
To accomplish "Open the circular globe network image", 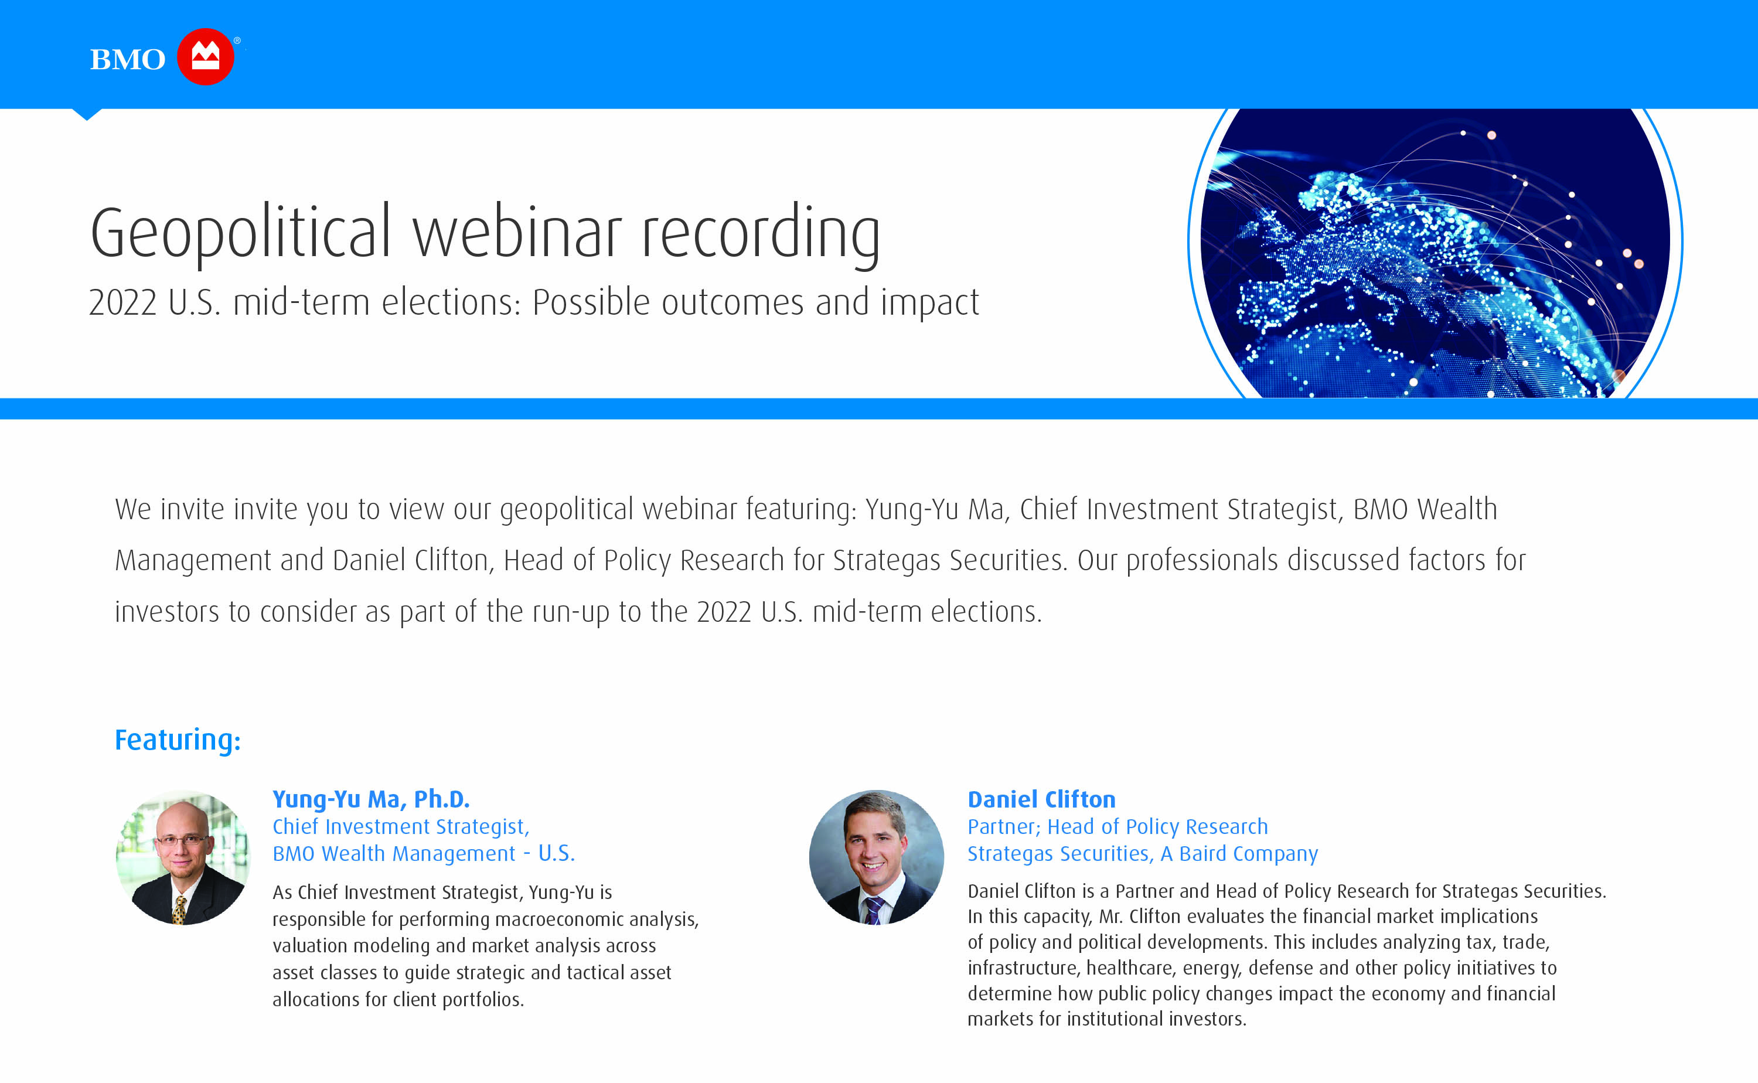I will (x=1435, y=251).
